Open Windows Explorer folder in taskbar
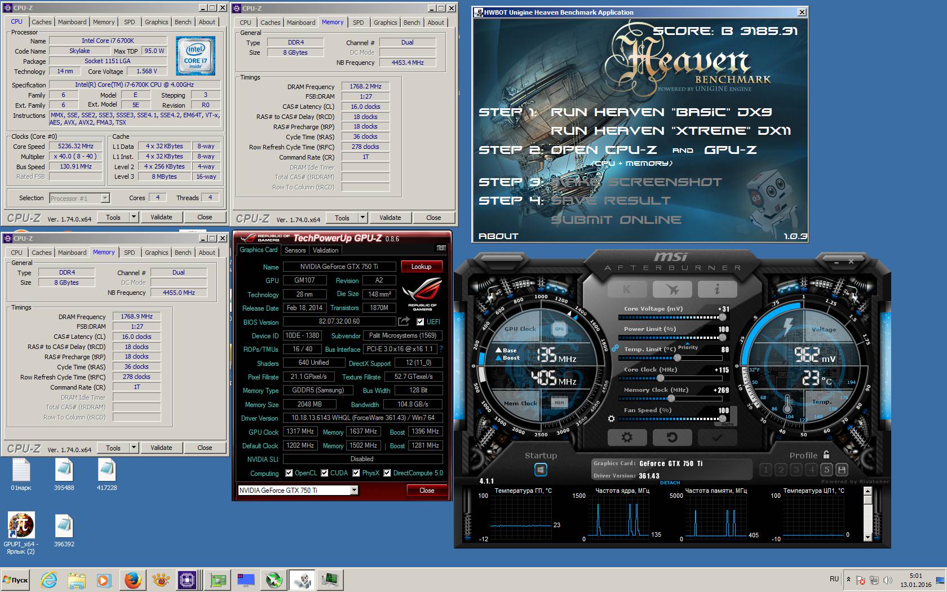Viewport: 947px width, 592px height. coord(77,580)
